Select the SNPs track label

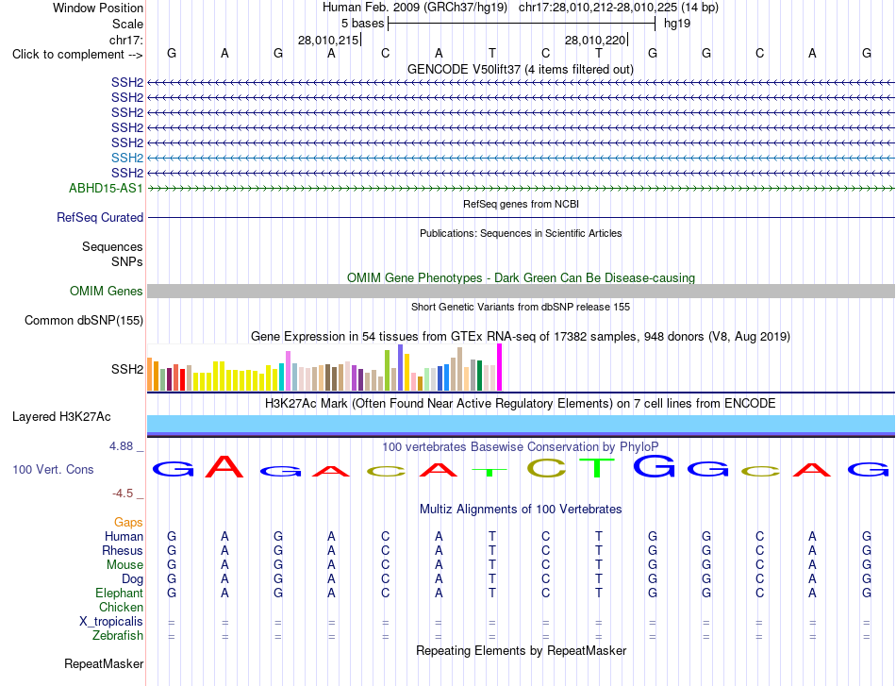[x=127, y=261]
